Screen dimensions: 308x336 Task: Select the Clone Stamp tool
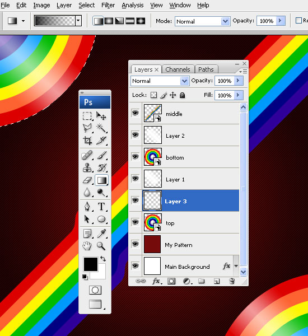[87, 167]
